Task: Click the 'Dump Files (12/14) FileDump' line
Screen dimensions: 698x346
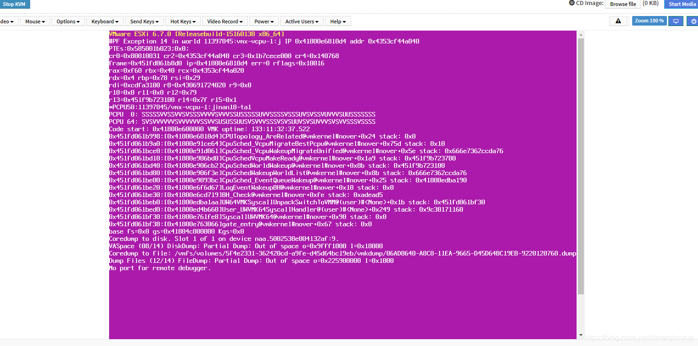Action: (251, 261)
